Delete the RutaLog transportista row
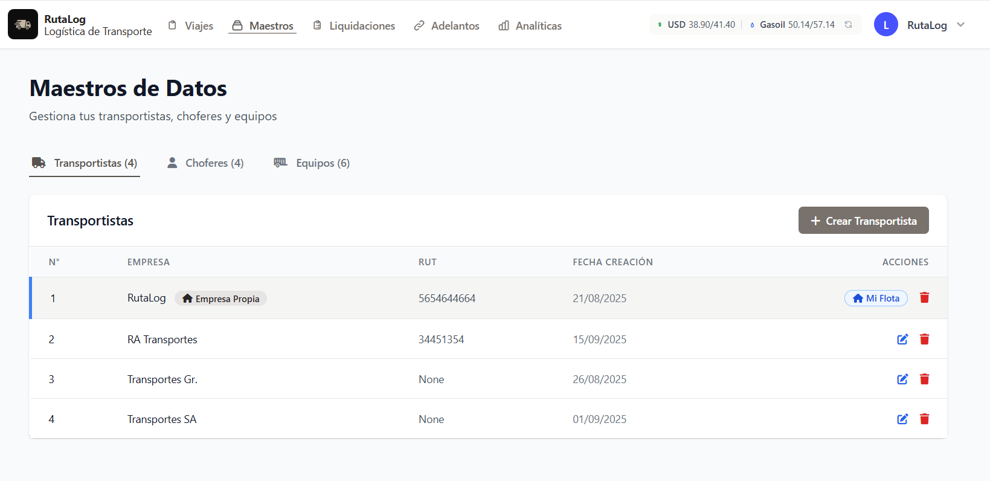 pos(924,298)
